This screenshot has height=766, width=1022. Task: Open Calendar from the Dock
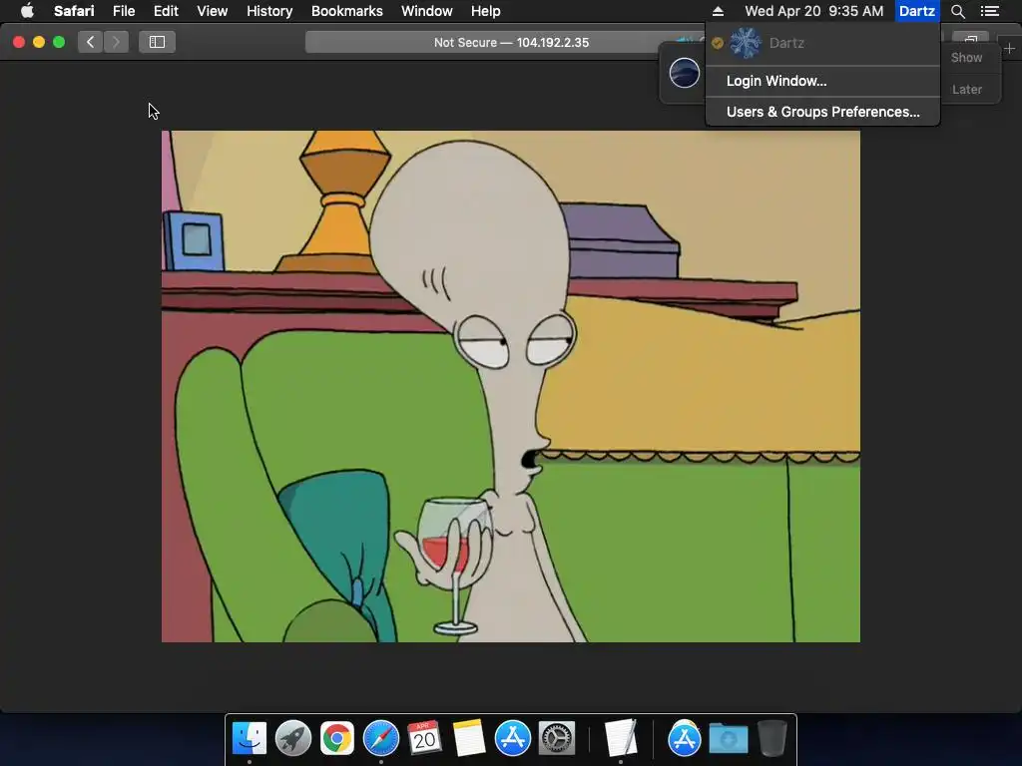[x=424, y=738]
